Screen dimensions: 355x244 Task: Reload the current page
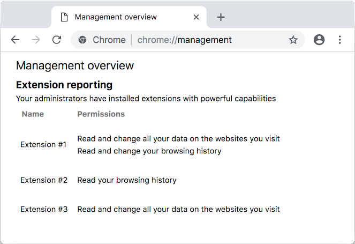click(x=56, y=40)
